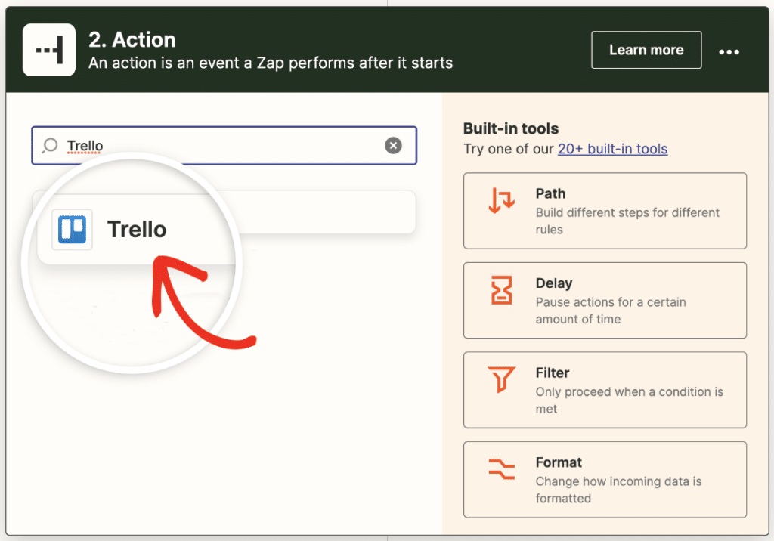Open the 20+ built-in tools link

click(x=612, y=149)
